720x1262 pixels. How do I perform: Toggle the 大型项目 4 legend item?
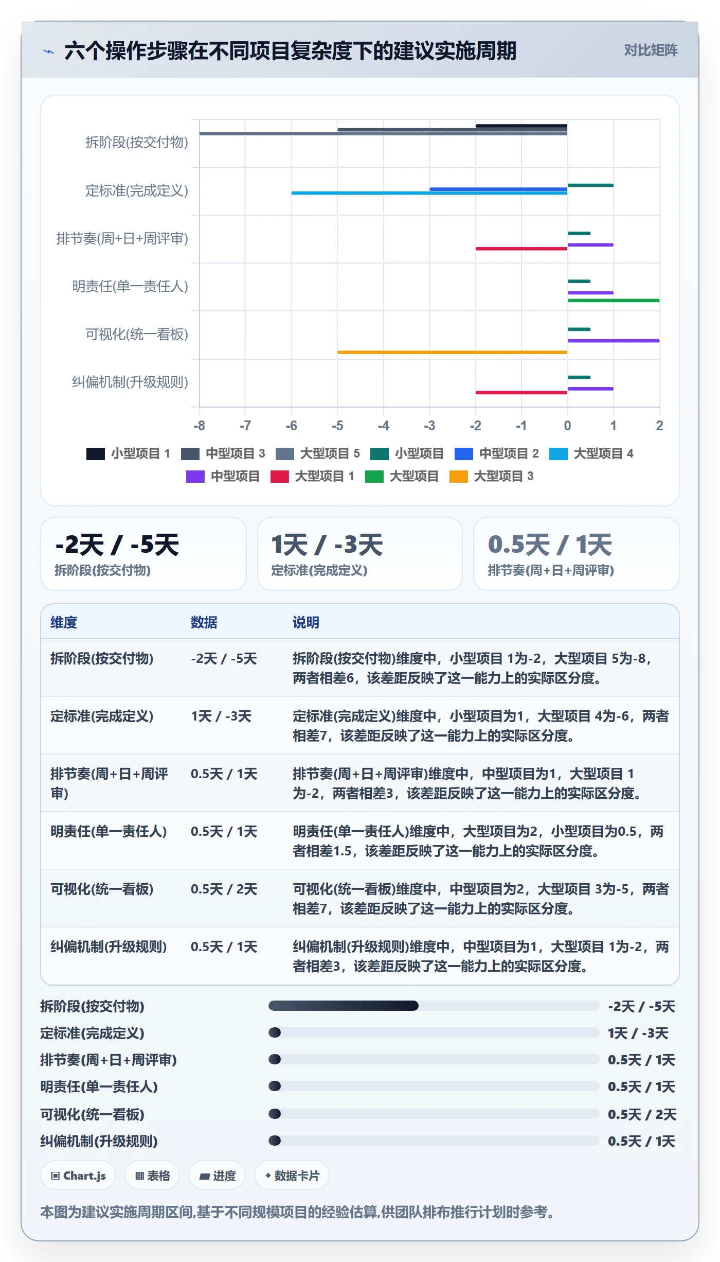[591, 453]
